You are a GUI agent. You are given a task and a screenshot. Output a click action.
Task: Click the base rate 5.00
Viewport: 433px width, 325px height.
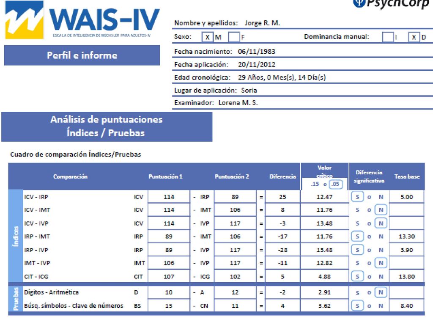click(x=406, y=197)
